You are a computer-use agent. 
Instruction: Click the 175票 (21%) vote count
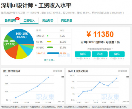point(117,59)
